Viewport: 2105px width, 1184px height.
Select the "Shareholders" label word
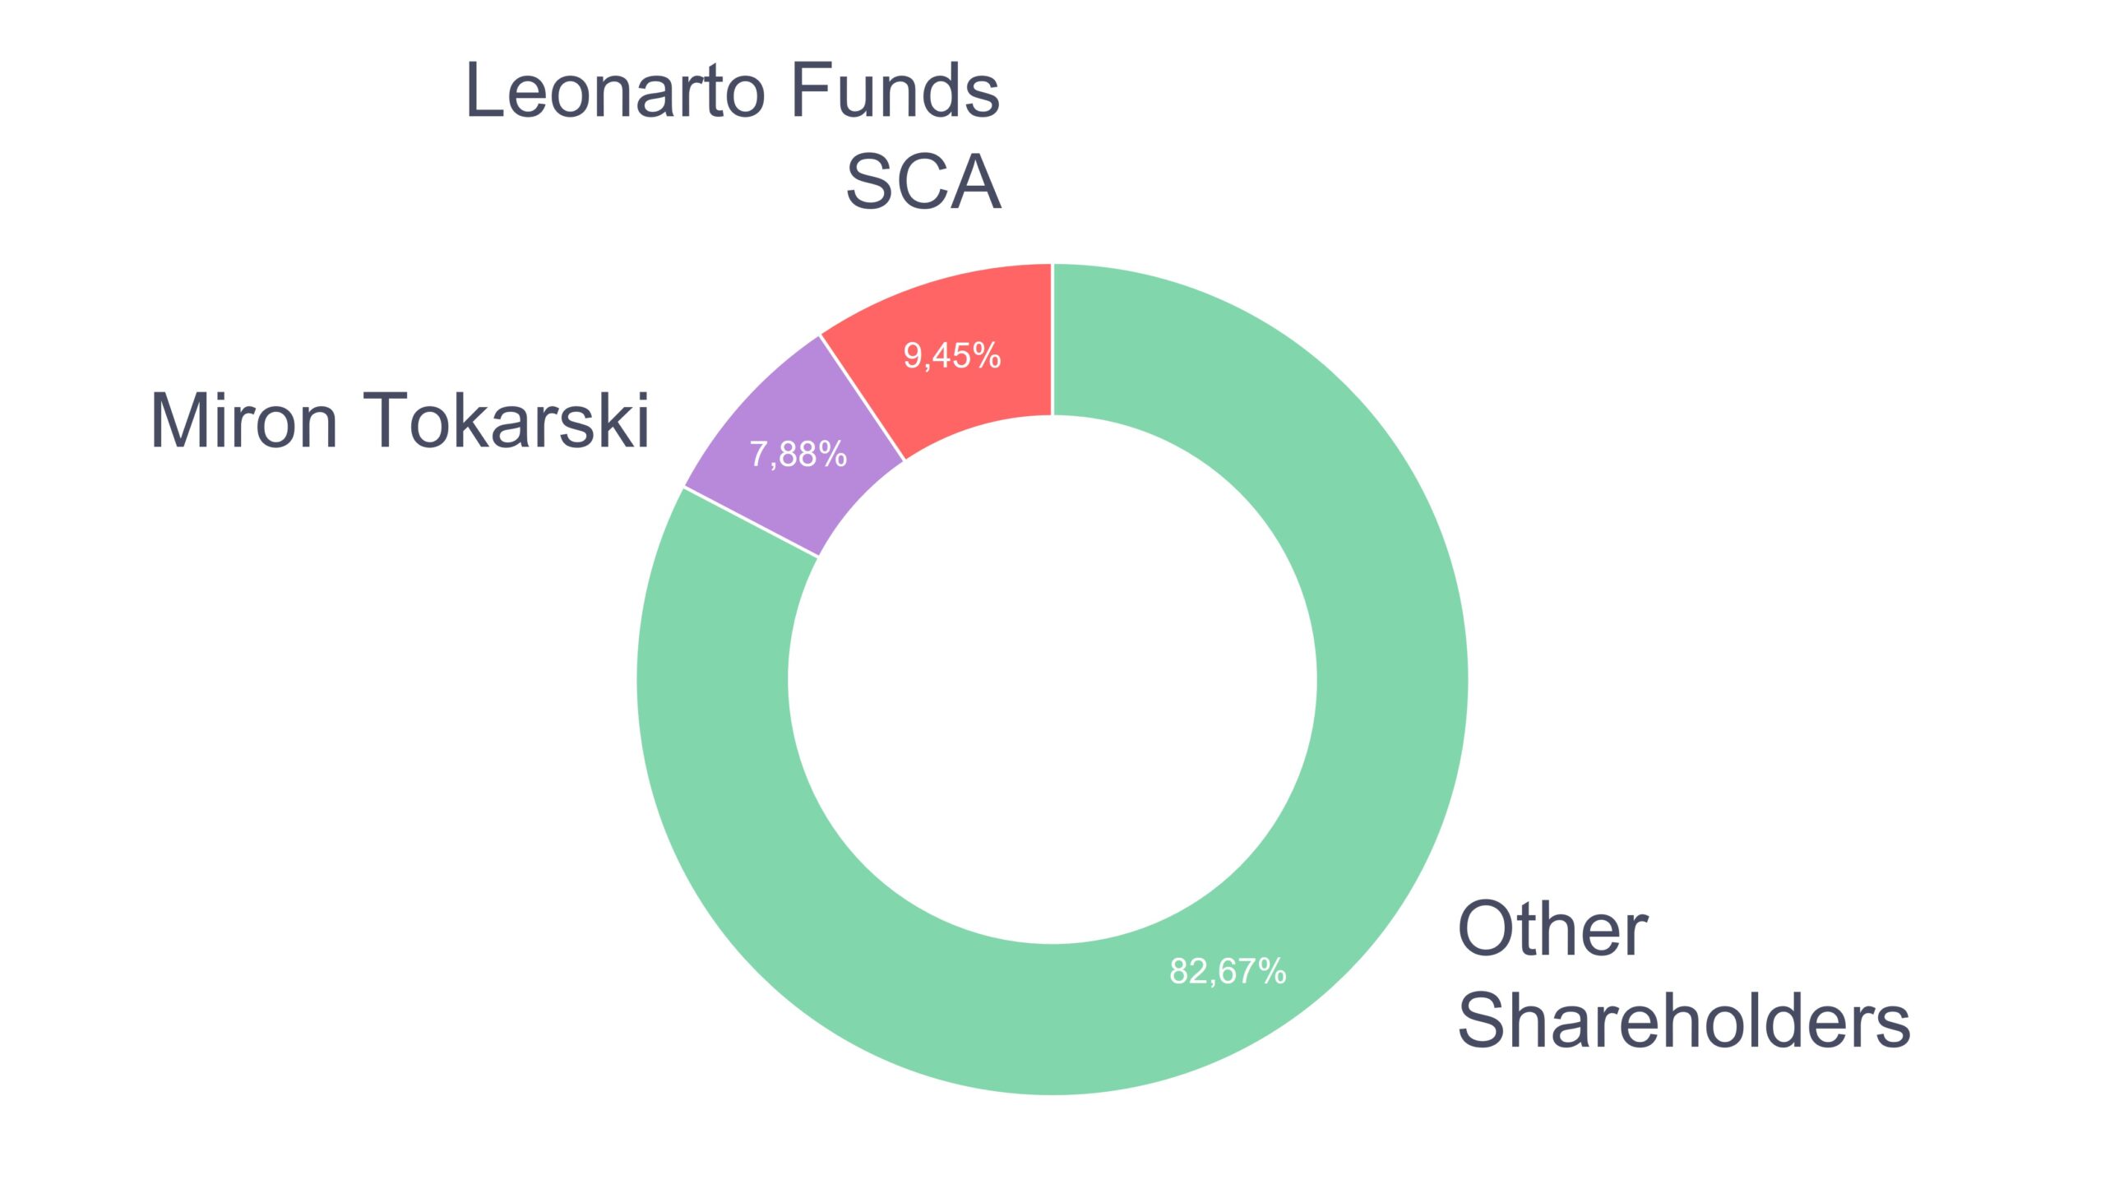pyautogui.click(x=1683, y=1020)
